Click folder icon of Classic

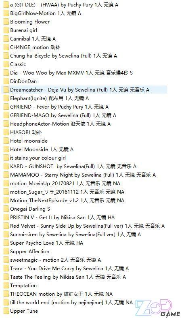click(6, 64)
